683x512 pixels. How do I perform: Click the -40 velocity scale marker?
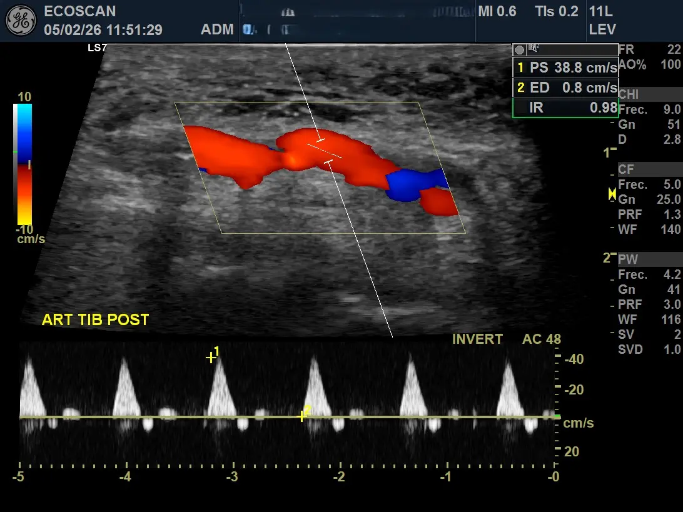click(x=573, y=359)
